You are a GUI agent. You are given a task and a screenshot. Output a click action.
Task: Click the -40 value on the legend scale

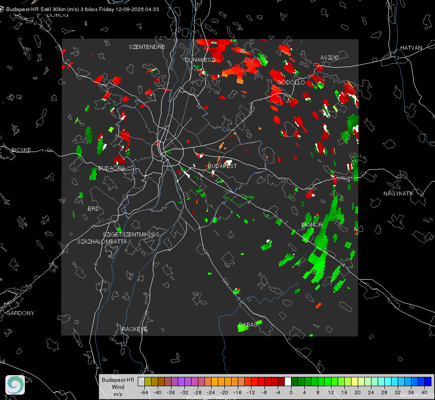157,392
